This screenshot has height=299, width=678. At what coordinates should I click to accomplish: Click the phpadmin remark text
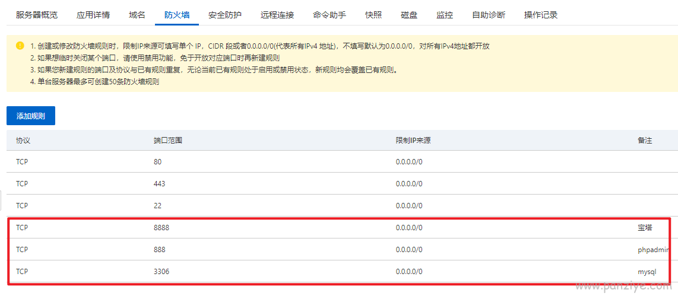(654, 250)
